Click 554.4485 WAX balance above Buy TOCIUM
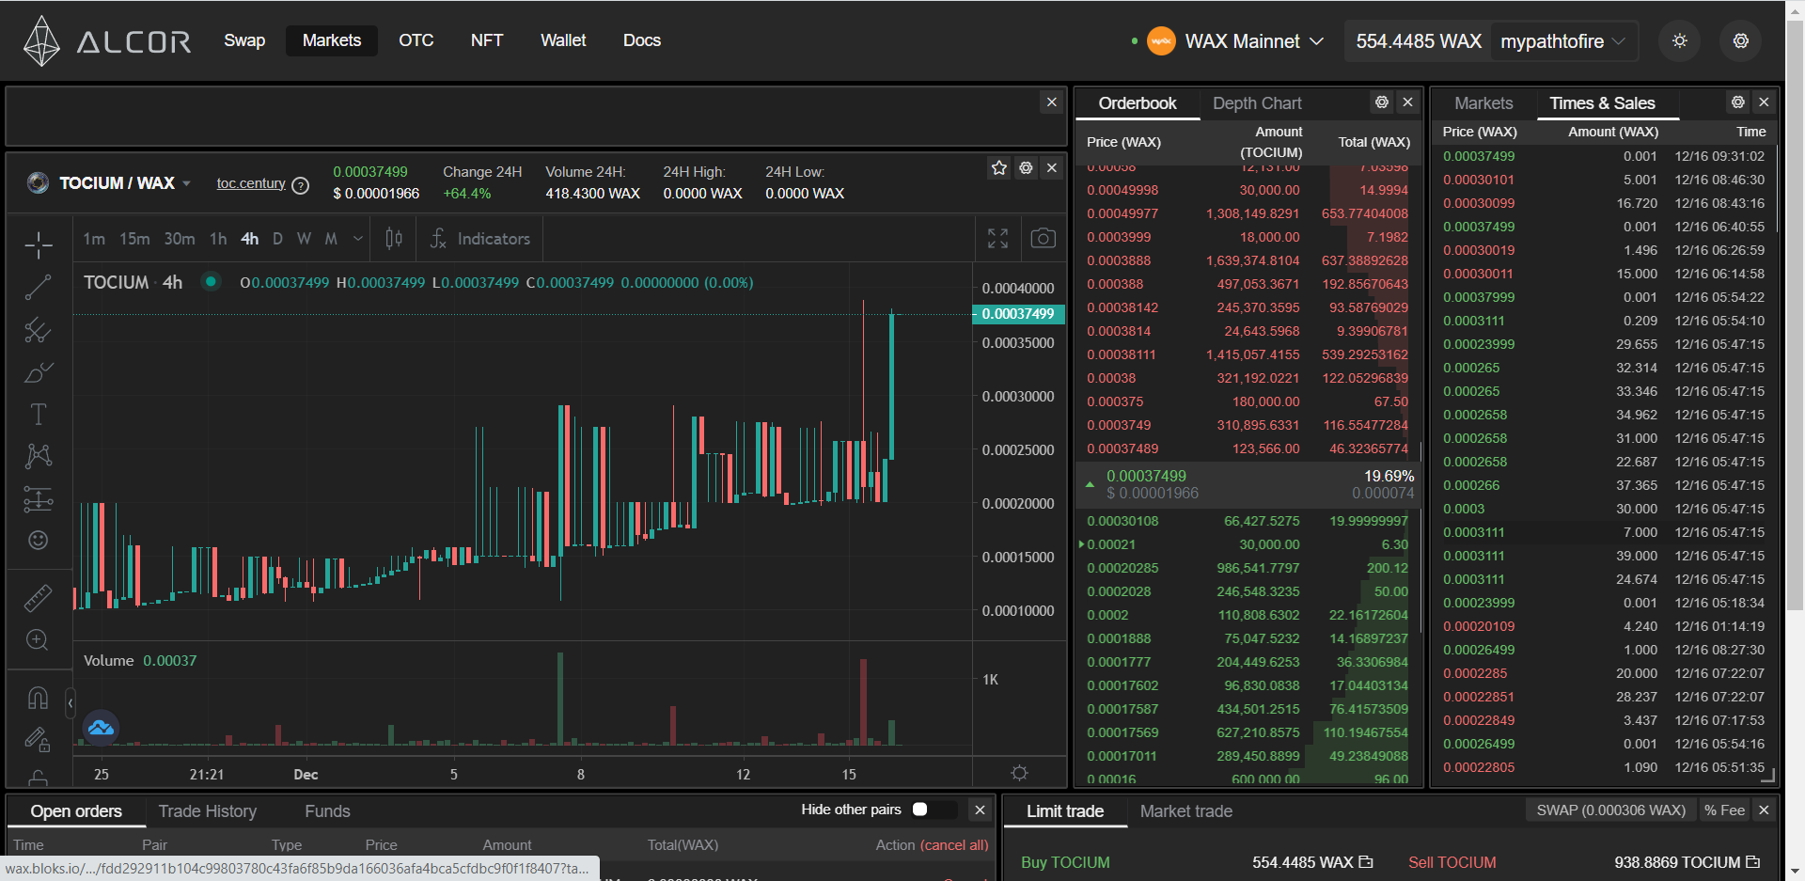 click(x=1312, y=862)
